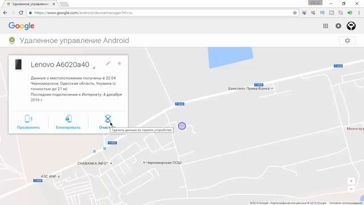Click the browser back arrow
This screenshot has width=364, height=205.
pos(5,13)
